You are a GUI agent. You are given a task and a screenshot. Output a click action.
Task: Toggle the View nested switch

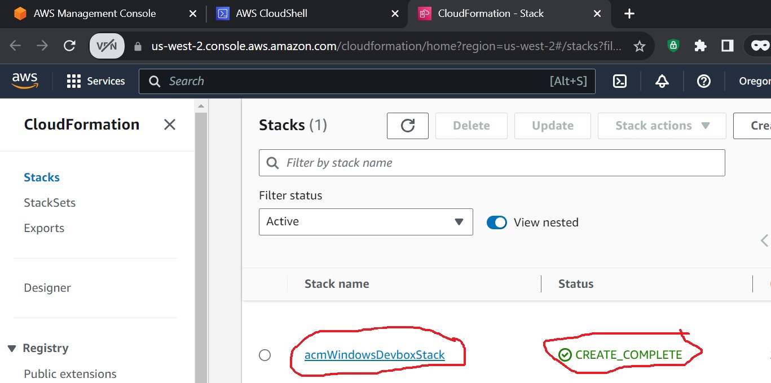(x=497, y=222)
